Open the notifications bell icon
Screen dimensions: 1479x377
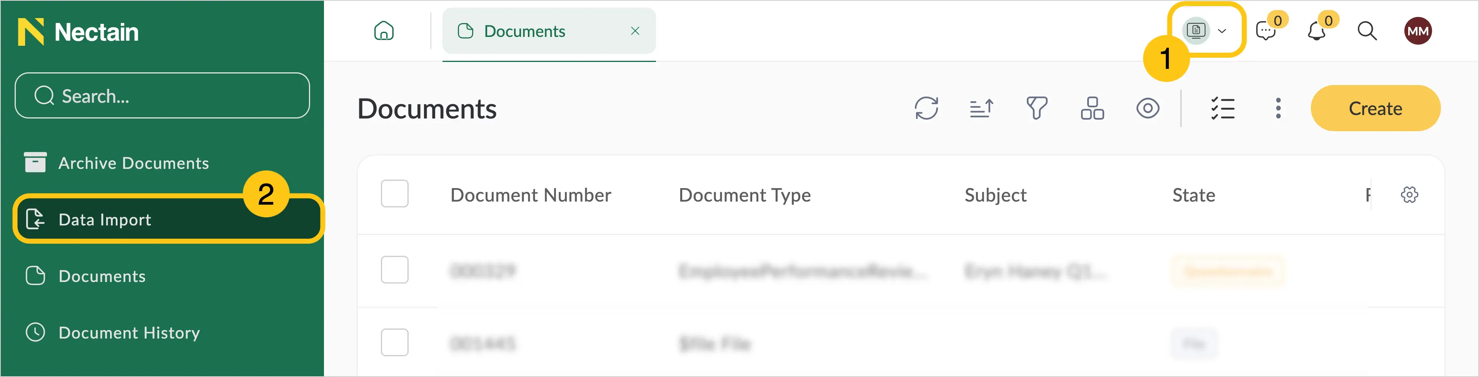(1317, 31)
